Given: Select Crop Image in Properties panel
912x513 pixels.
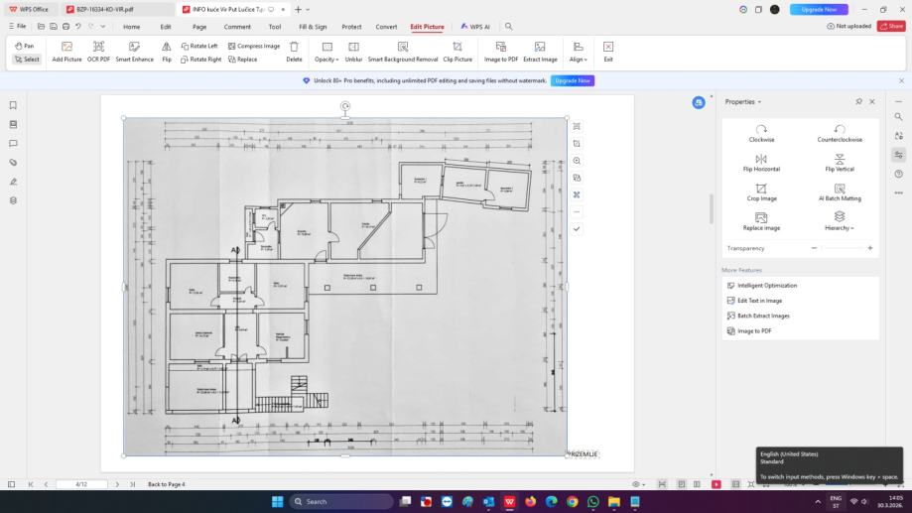Looking at the screenshot, I should tap(761, 192).
